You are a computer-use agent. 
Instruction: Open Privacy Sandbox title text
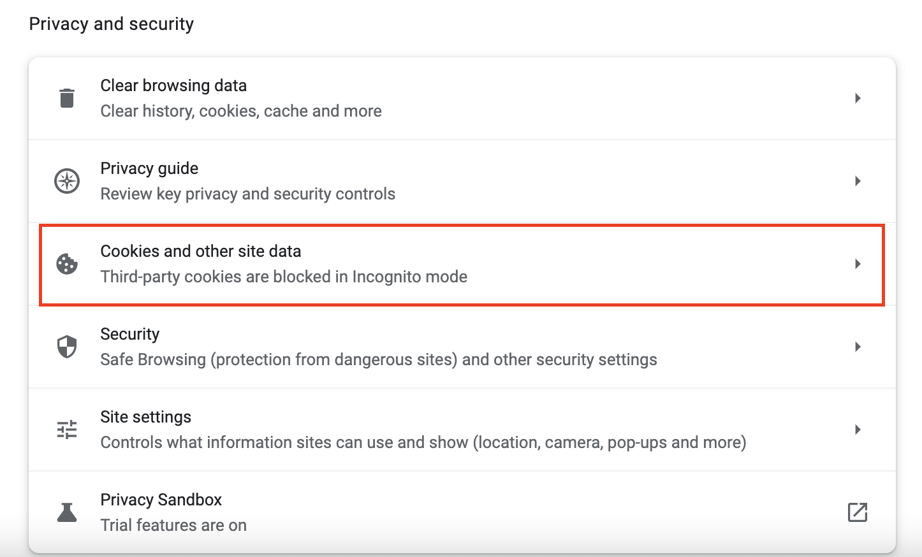coord(161,500)
